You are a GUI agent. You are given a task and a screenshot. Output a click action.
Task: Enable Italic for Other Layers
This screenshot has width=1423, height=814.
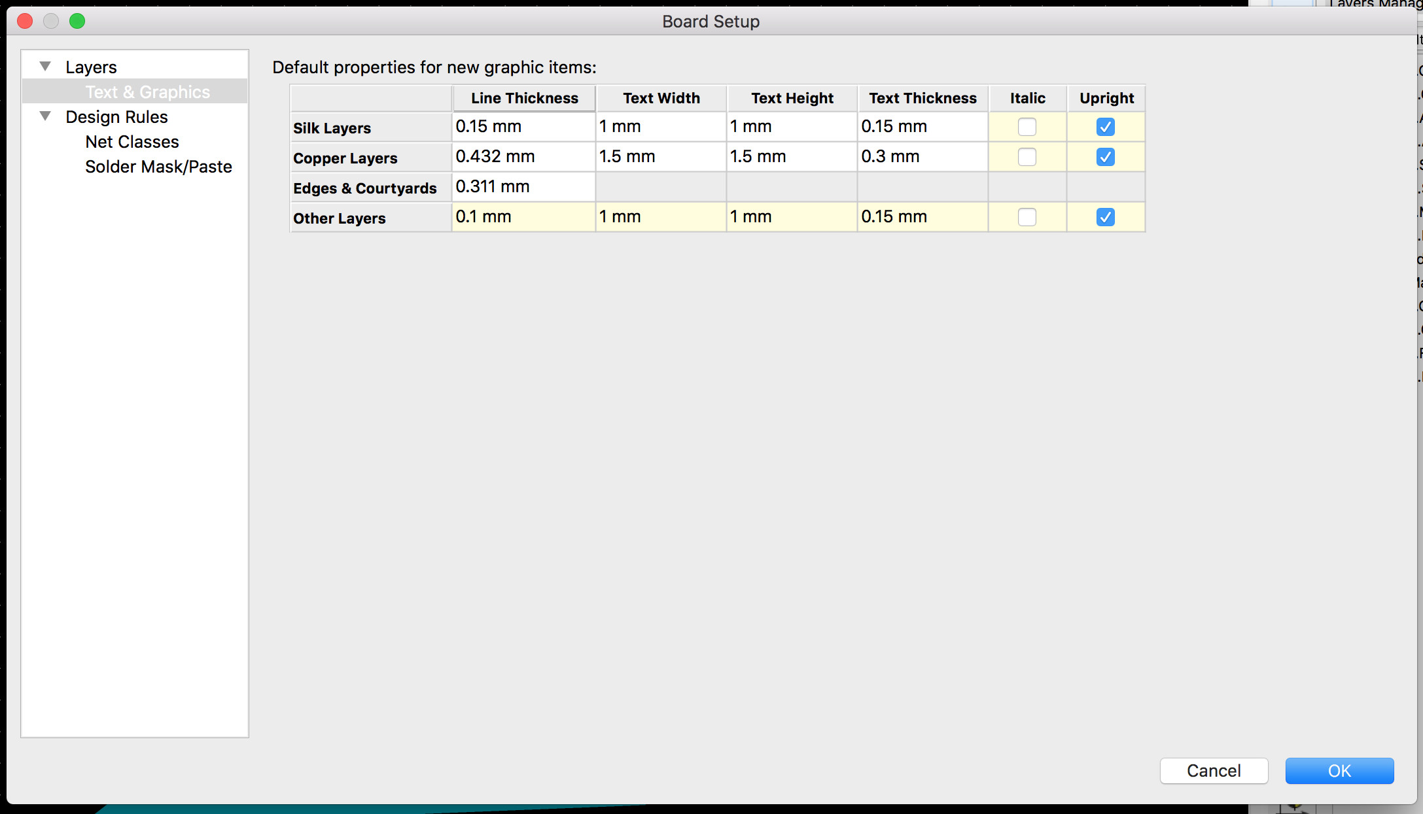pos(1027,217)
